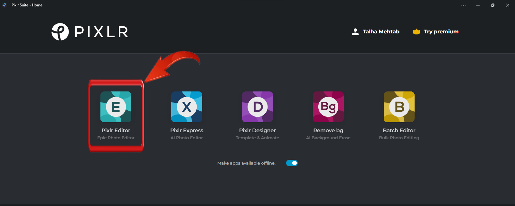The width and height of the screenshot is (515, 206).
Task: Open the Pixlr Editor app icon
Action: [x=116, y=107]
